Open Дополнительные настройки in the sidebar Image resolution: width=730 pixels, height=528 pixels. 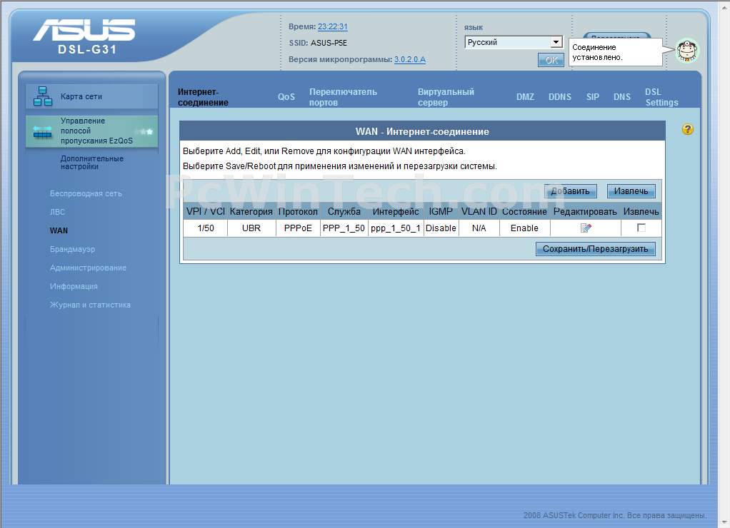click(91, 163)
